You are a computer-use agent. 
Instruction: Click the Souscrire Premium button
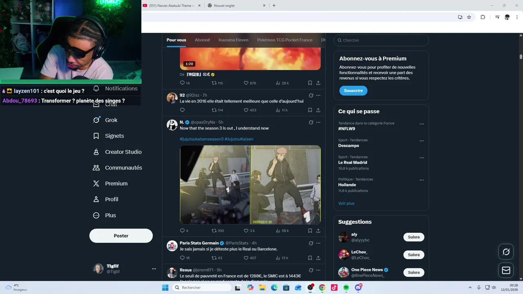point(353,91)
